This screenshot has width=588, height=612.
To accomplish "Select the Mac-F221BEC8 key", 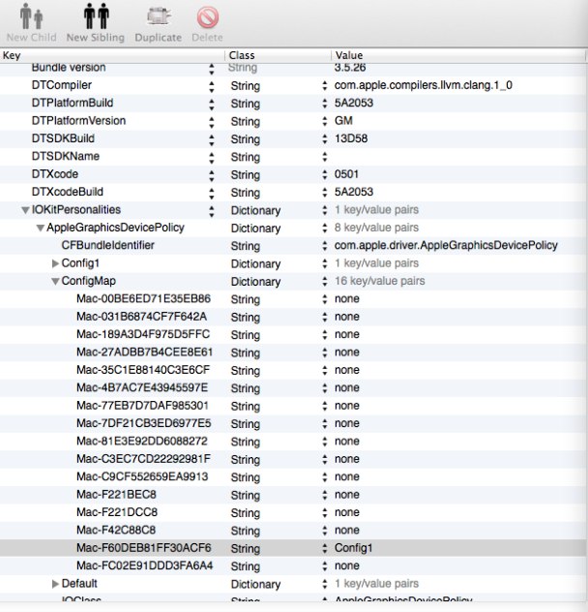I will pos(116,495).
